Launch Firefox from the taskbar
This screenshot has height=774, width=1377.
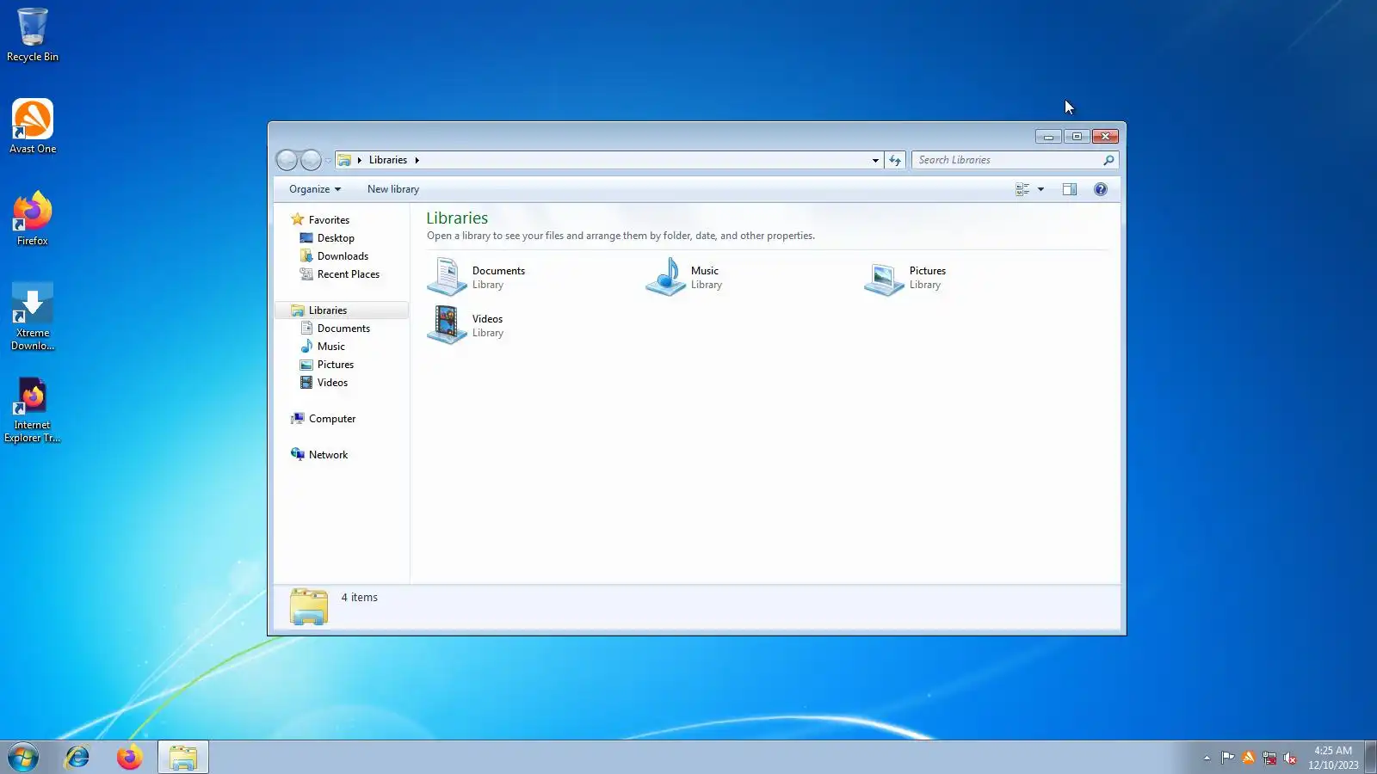(130, 758)
